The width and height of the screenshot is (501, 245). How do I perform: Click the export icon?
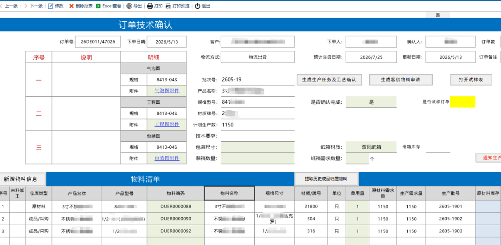click(x=129, y=6)
